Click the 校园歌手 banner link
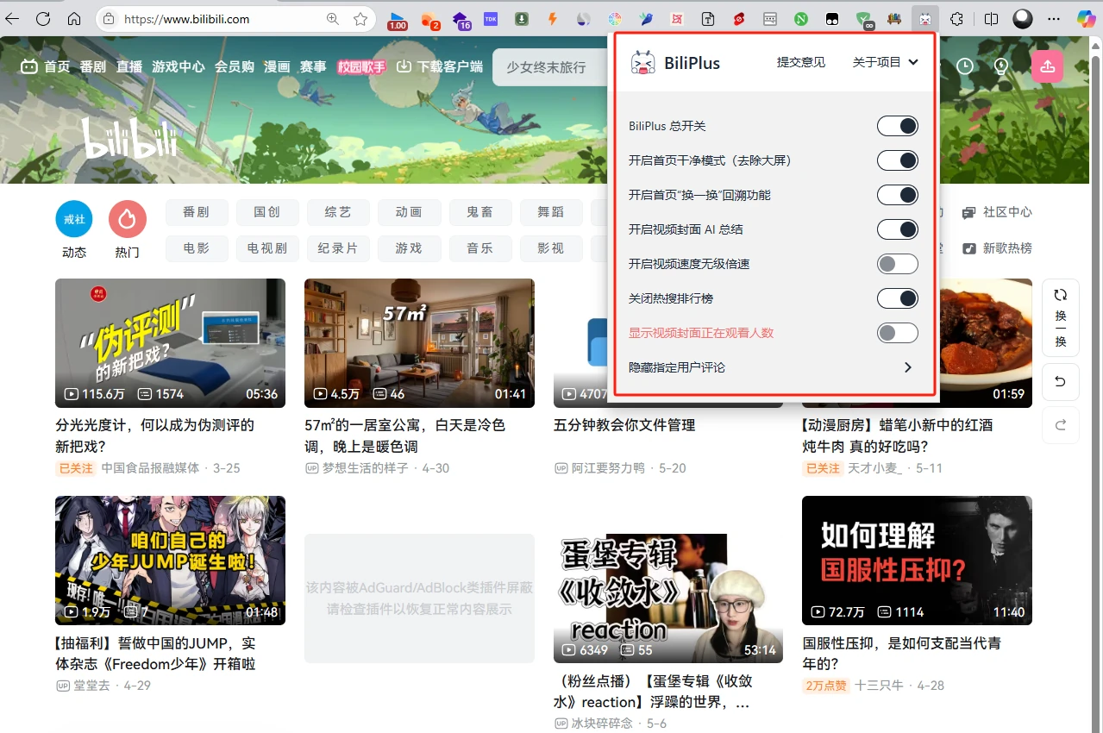Screen dimensions: 1103x733 pos(361,66)
